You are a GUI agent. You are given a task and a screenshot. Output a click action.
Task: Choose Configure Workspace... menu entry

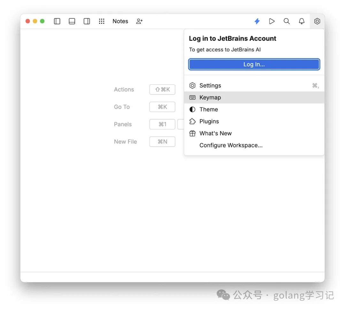pyautogui.click(x=254, y=145)
